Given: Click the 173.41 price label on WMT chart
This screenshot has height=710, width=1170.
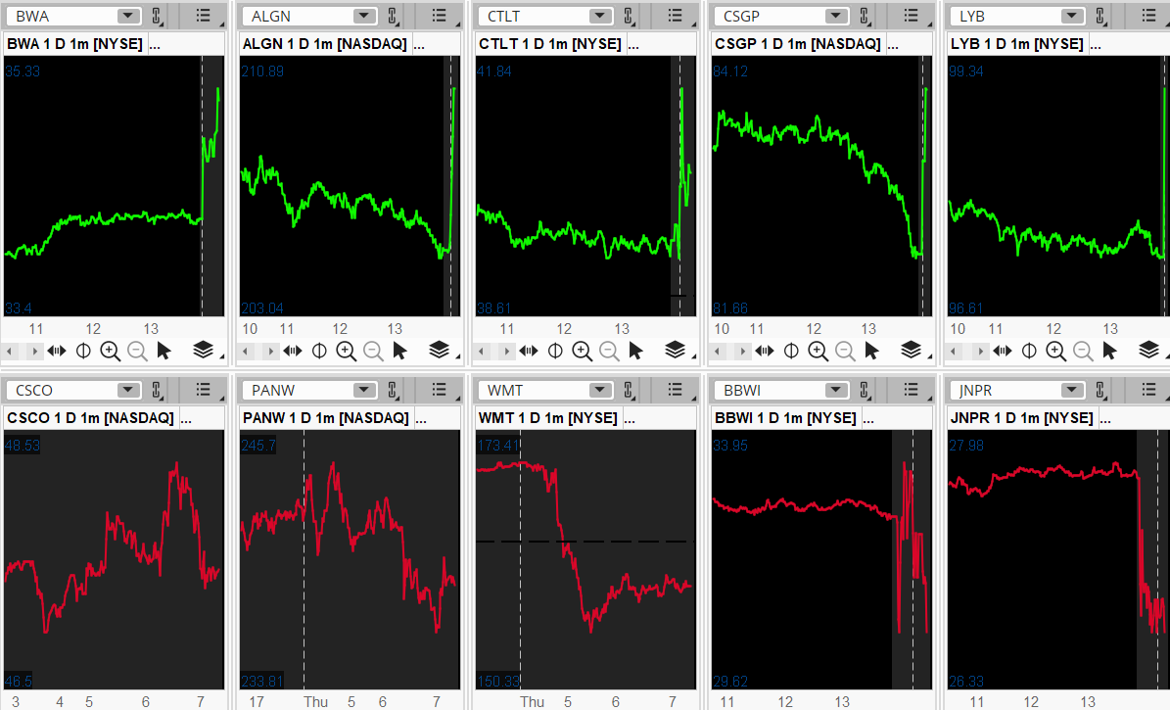Looking at the screenshot, I should click(x=497, y=446).
